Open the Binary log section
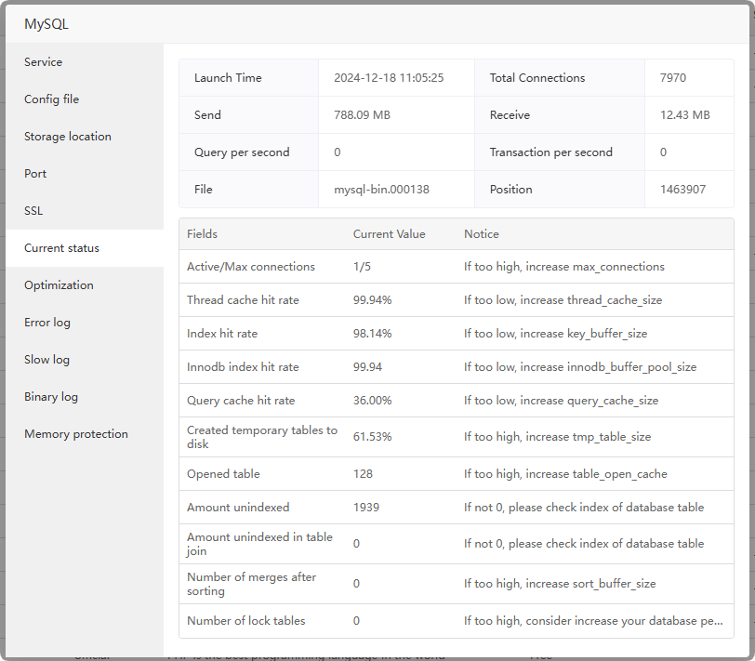The width and height of the screenshot is (755, 661). pyautogui.click(x=51, y=397)
